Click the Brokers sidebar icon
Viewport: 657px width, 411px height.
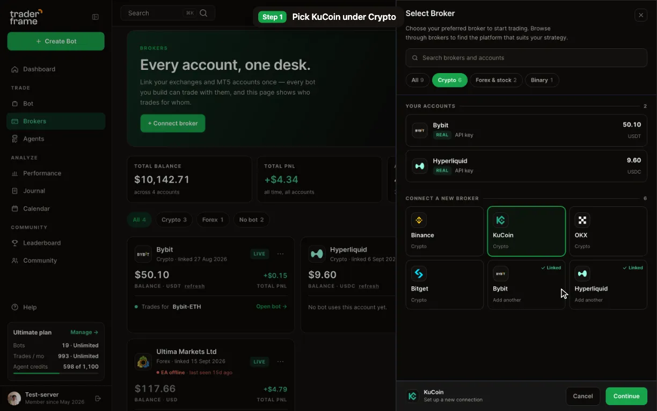pyautogui.click(x=15, y=121)
